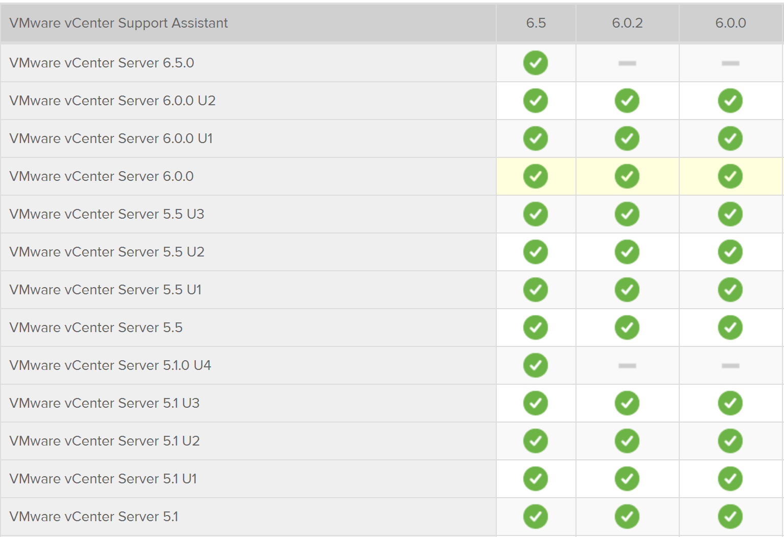Viewport: 784px width, 537px height.
Task: Click the 'VMware vCenter Server 6.5.0' row label
Action: (x=102, y=63)
